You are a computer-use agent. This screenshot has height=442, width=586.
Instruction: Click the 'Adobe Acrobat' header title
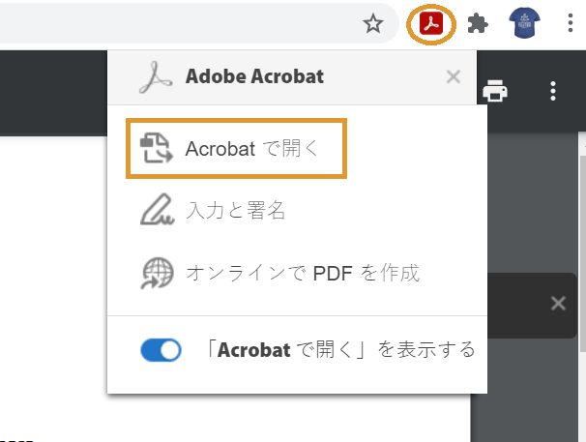(254, 76)
